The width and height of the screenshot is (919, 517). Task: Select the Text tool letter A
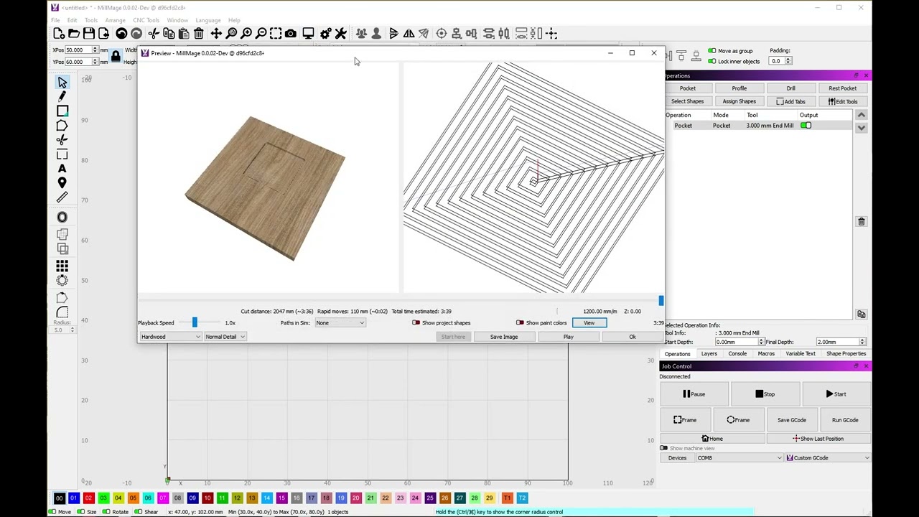[62, 169]
